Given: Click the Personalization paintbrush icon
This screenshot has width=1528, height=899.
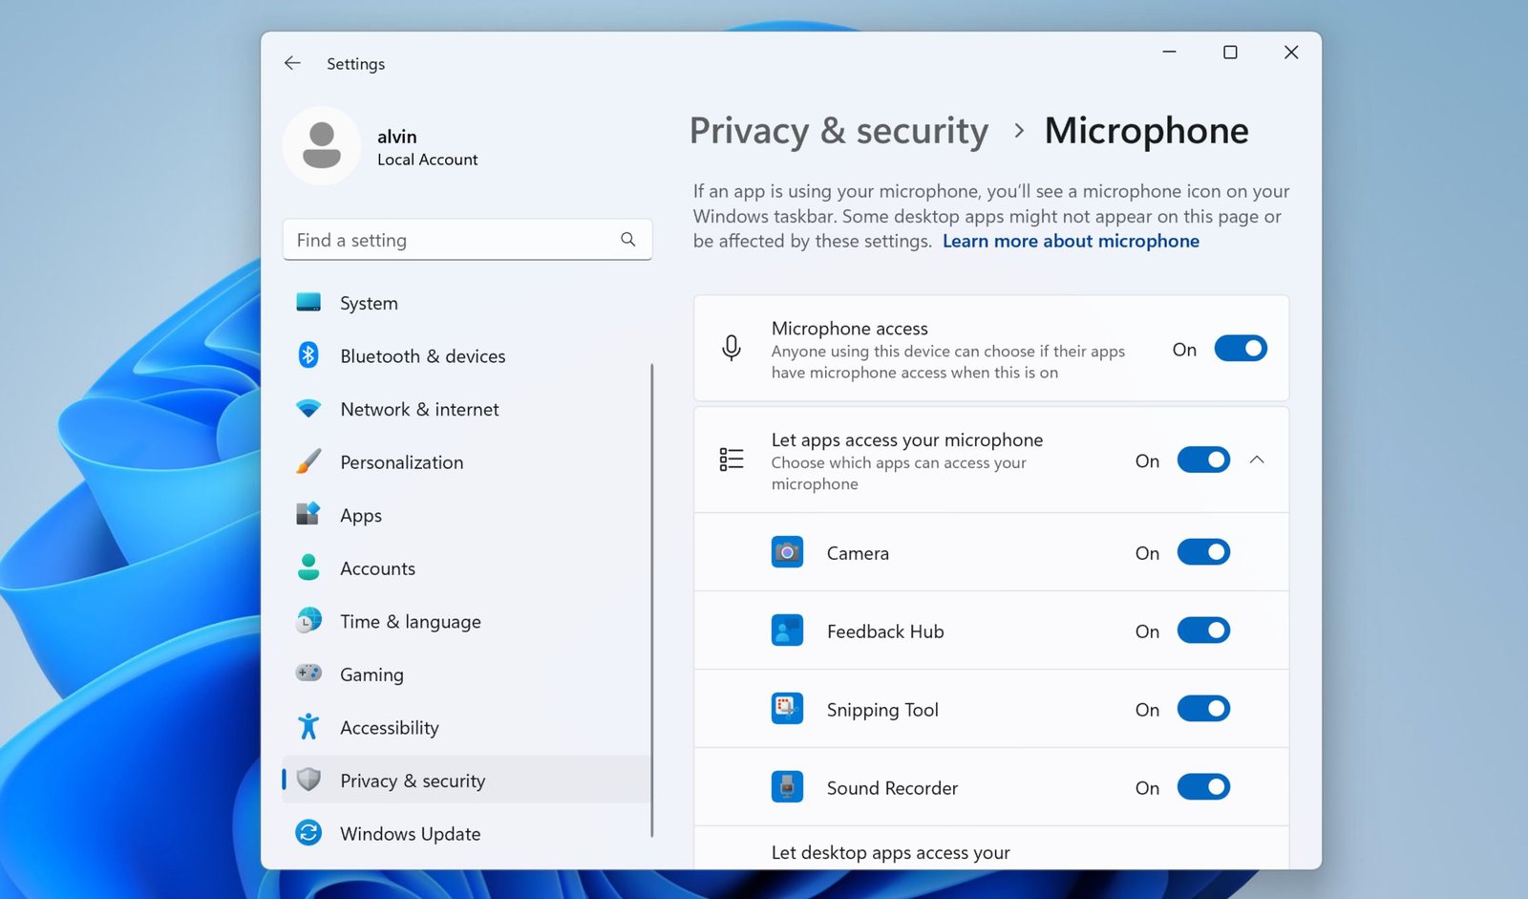Looking at the screenshot, I should point(308,461).
